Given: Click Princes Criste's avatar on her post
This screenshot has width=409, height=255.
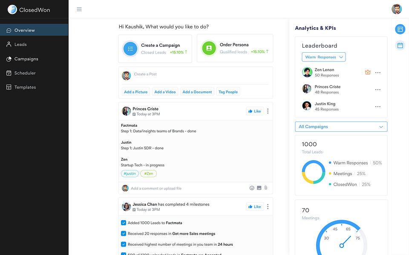Looking at the screenshot, I should click(126, 111).
